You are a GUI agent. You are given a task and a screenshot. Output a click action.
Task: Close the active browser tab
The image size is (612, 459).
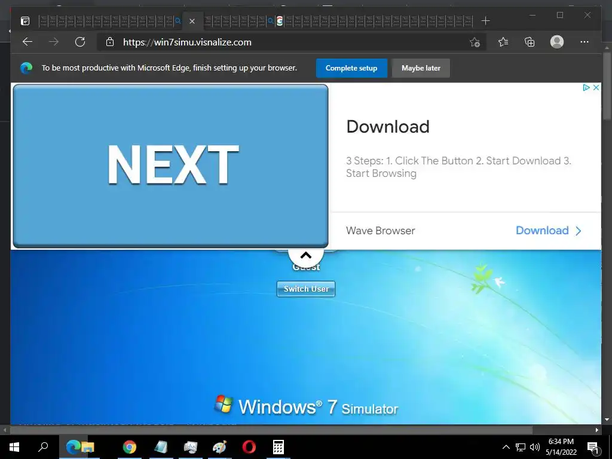click(x=192, y=21)
